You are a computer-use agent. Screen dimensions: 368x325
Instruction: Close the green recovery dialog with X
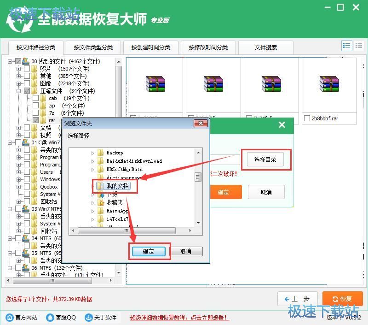pyautogui.click(x=282, y=124)
